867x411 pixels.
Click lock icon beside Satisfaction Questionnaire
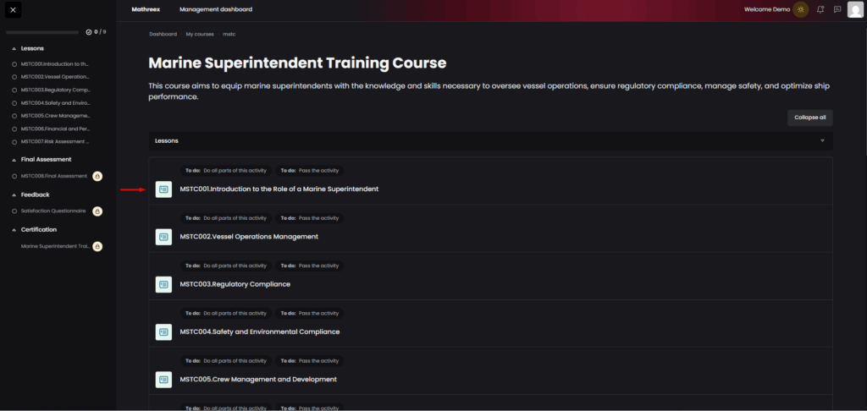[97, 211]
